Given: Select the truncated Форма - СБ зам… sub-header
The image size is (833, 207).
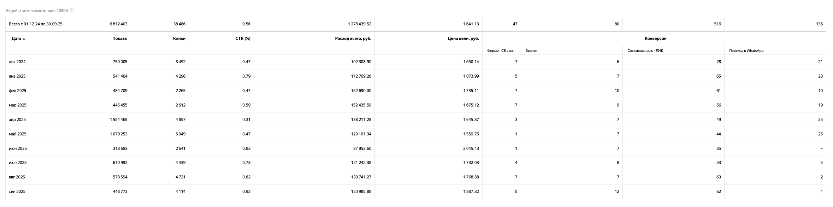Looking at the screenshot, I should pos(501,51).
